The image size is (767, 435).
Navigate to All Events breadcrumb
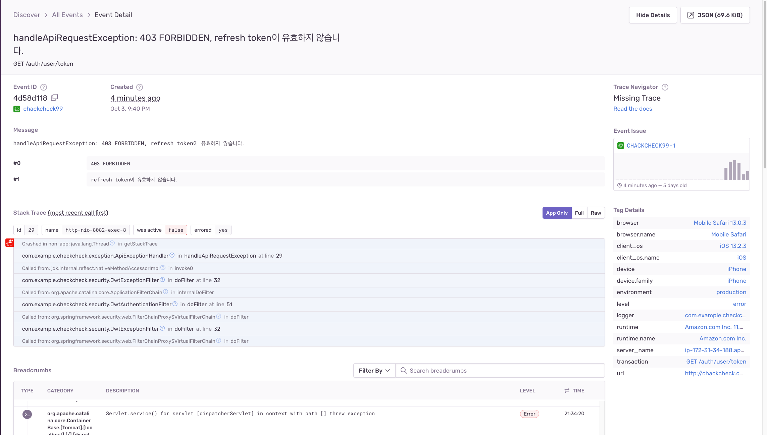tap(67, 15)
